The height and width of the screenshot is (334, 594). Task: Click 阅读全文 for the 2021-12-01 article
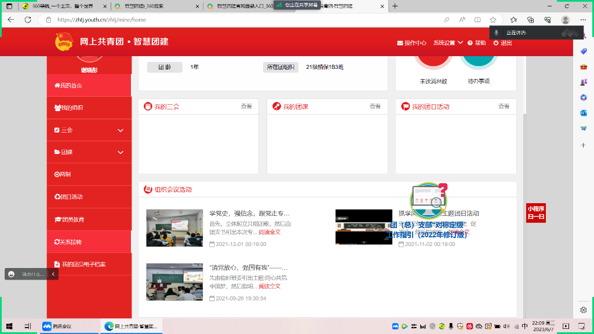click(x=269, y=232)
